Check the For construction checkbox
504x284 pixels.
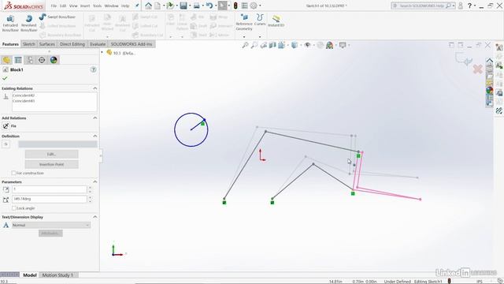pyautogui.click(x=13, y=174)
